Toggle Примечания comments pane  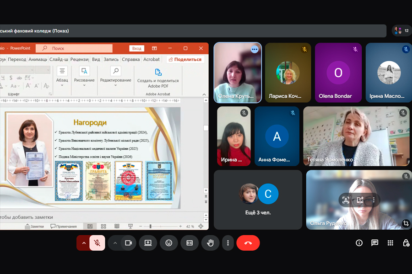pos(64,227)
